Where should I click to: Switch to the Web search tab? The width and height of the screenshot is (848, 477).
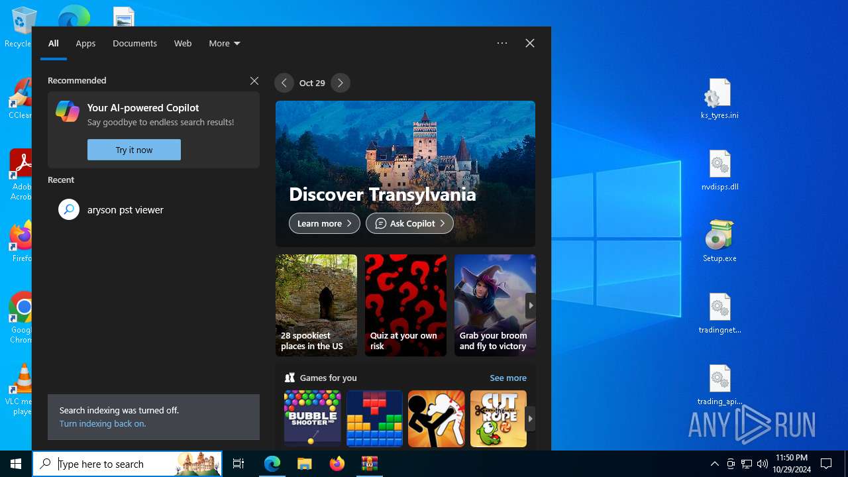183,43
